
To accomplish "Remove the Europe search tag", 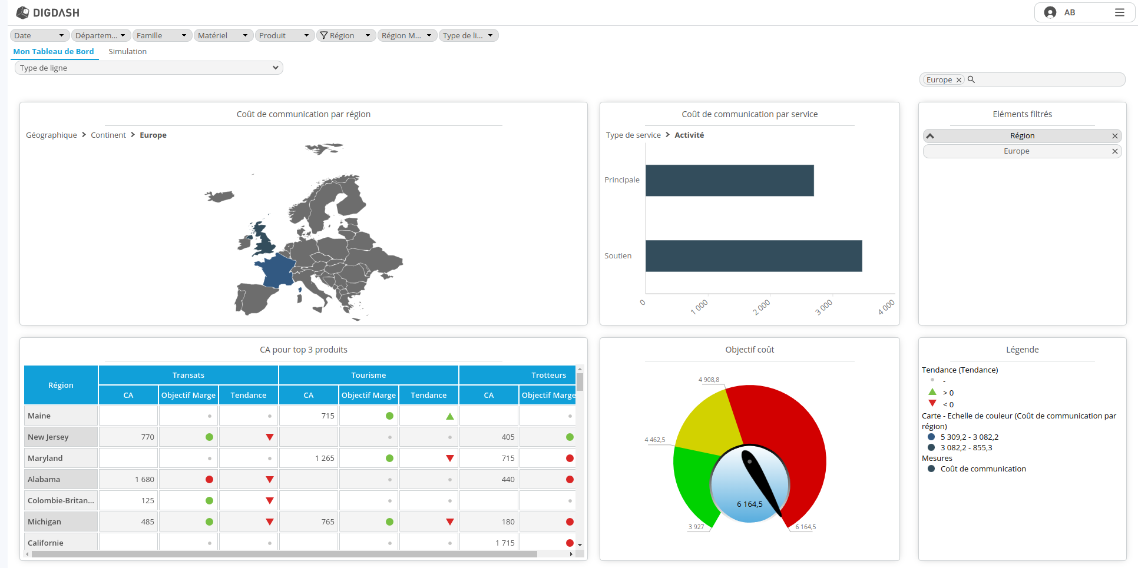I will [x=958, y=80].
